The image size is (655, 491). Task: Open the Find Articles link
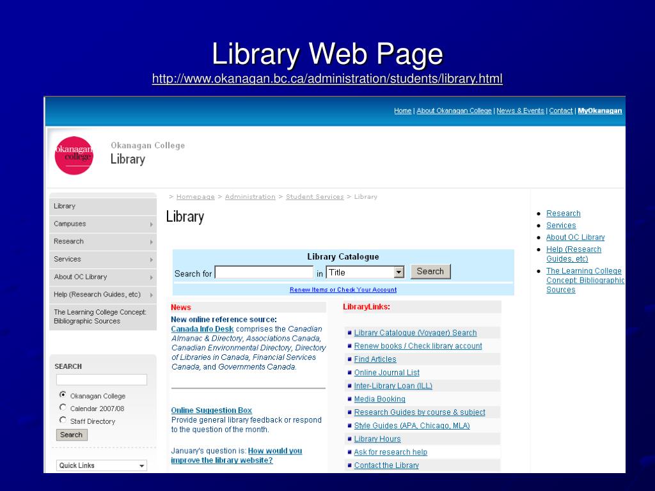coord(375,359)
